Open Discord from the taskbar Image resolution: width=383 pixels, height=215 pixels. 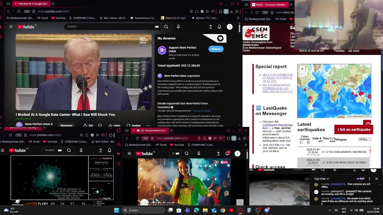pyautogui.click(x=267, y=210)
